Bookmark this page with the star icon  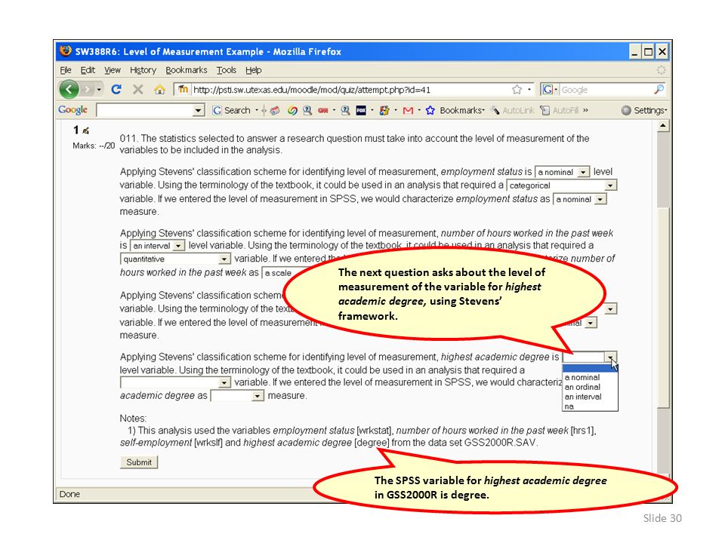[x=517, y=90]
